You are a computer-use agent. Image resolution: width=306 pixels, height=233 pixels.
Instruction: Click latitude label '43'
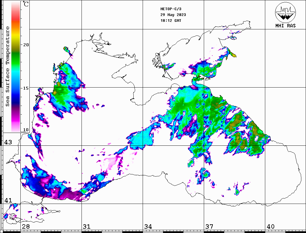tap(8, 142)
